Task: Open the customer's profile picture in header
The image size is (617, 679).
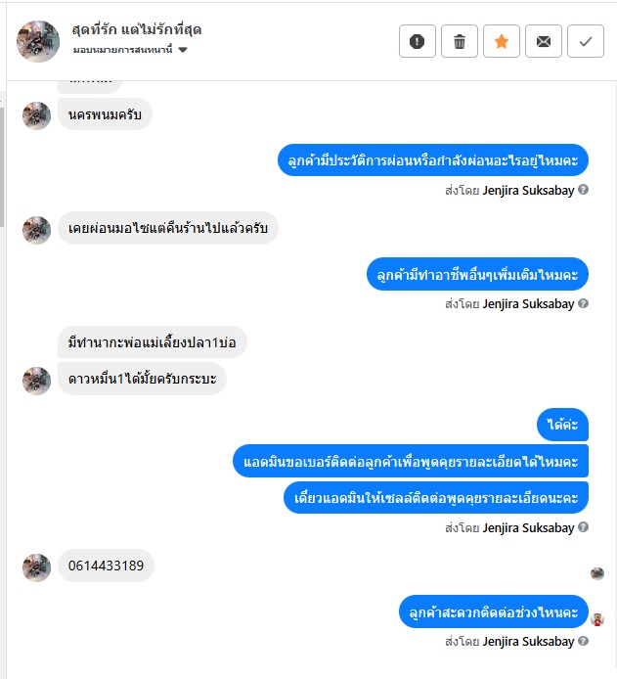Action: pyautogui.click(x=38, y=41)
